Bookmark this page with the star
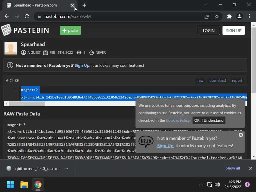 pyautogui.click(x=217, y=16)
